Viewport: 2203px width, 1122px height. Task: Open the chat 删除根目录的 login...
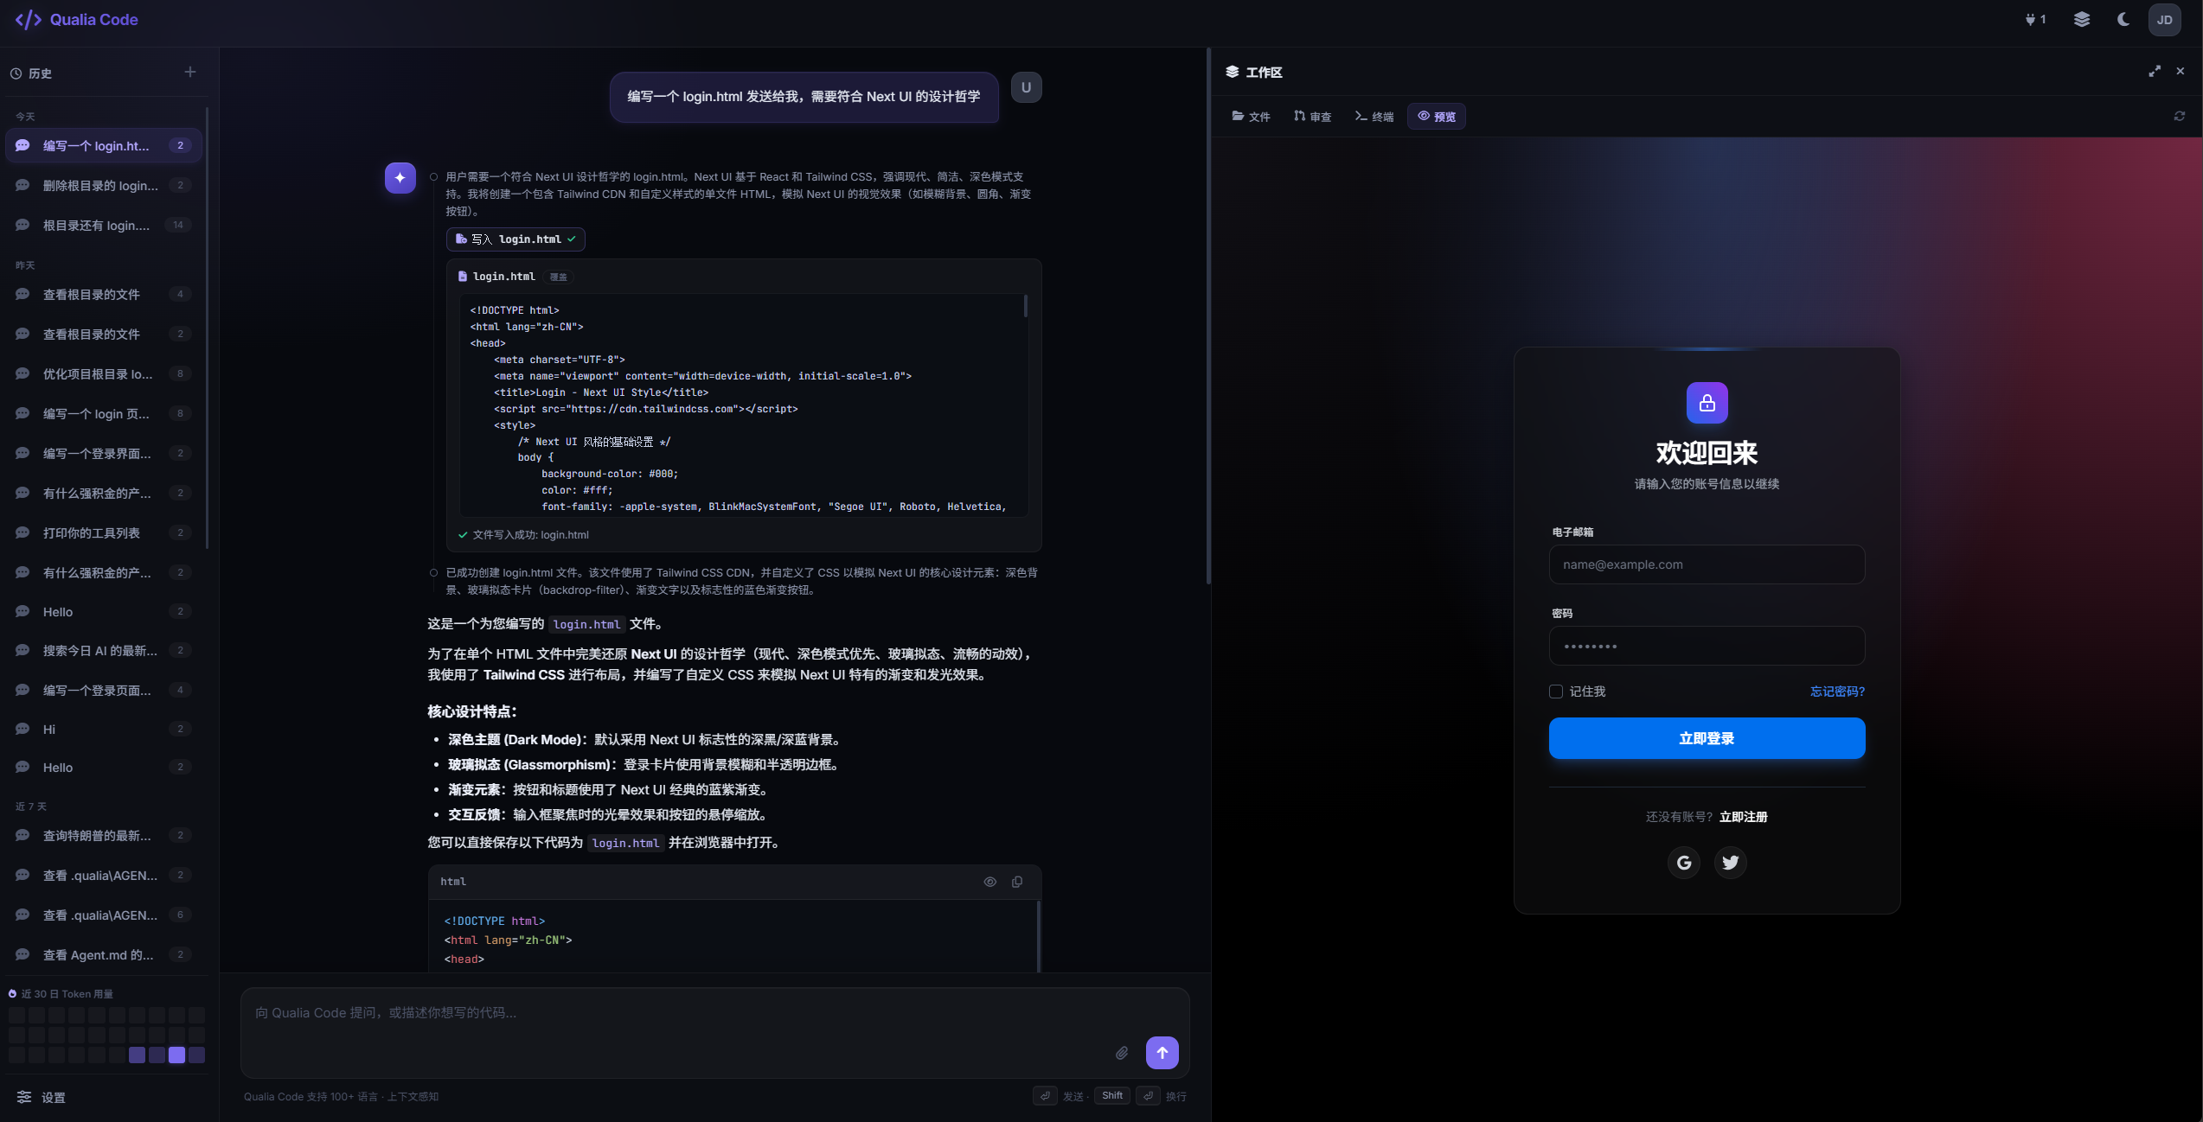coord(104,186)
